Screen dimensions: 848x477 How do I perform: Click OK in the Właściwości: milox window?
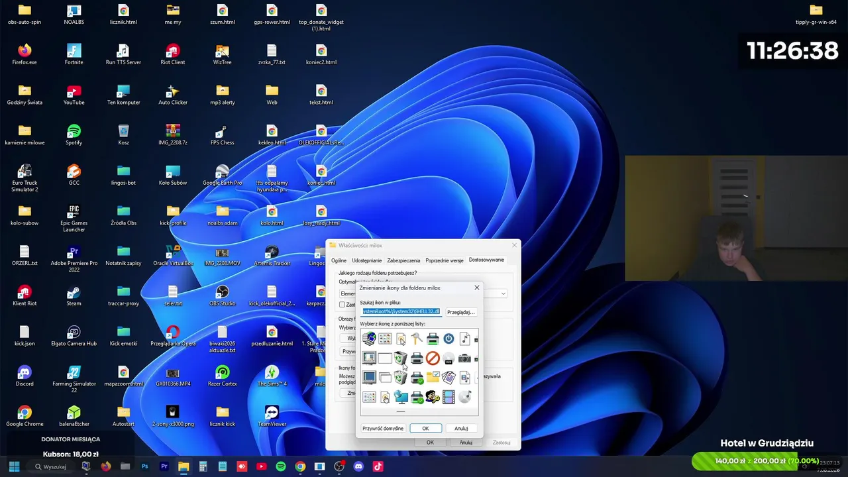coord(430,443)
